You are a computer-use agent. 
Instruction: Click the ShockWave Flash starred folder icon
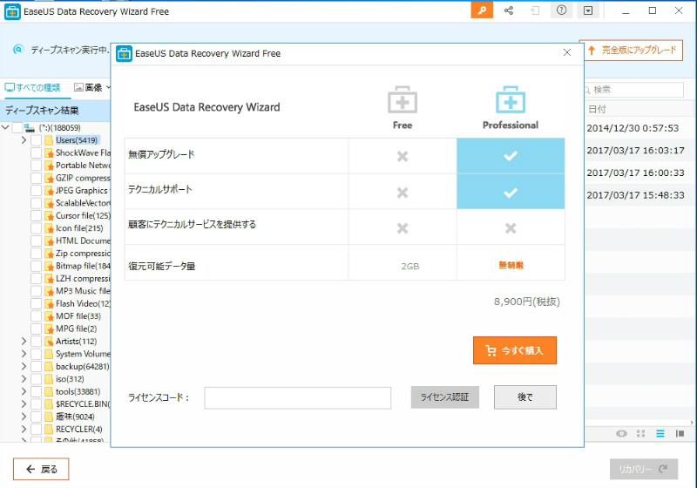(49, 152)
